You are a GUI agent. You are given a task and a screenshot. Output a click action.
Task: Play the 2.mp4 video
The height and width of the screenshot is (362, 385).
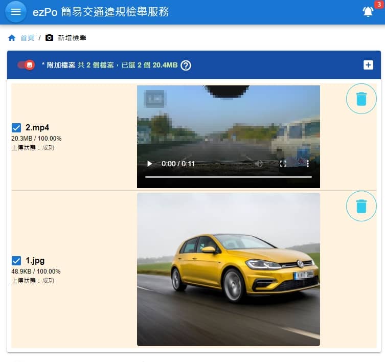pos(150,164)
